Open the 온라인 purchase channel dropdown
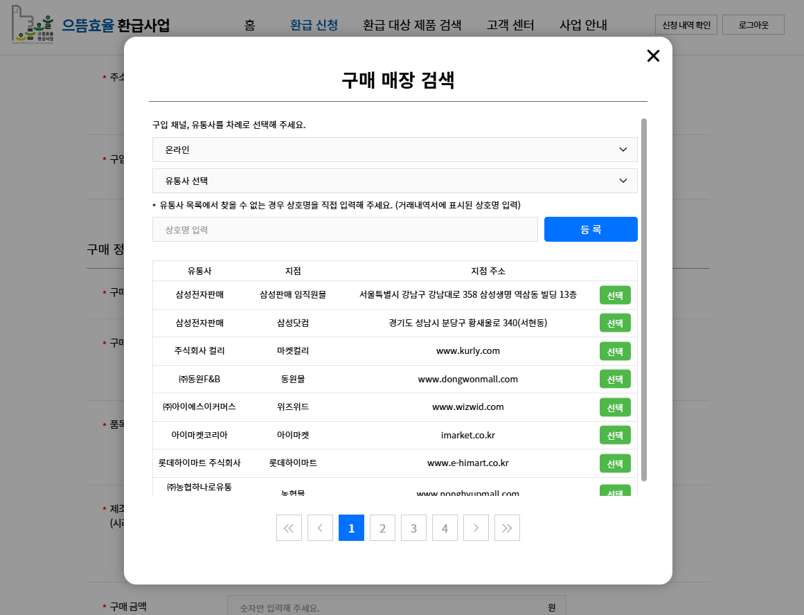 [x=395, y=150]
